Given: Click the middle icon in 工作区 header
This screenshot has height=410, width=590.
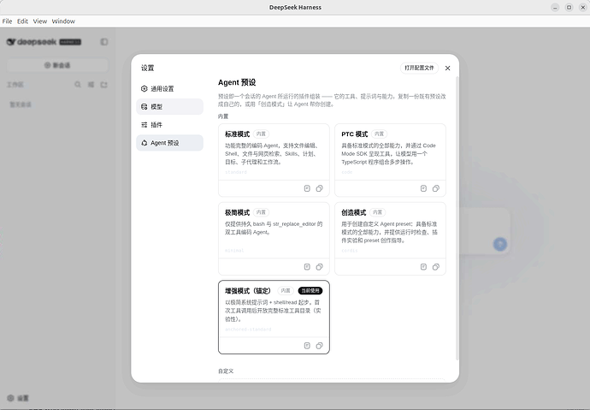Looking at the screenshot, I should (91, 85).
